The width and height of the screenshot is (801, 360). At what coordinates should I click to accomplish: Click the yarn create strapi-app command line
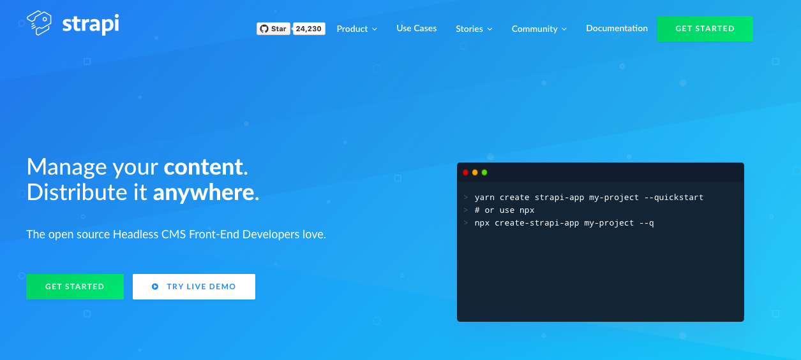588,198
